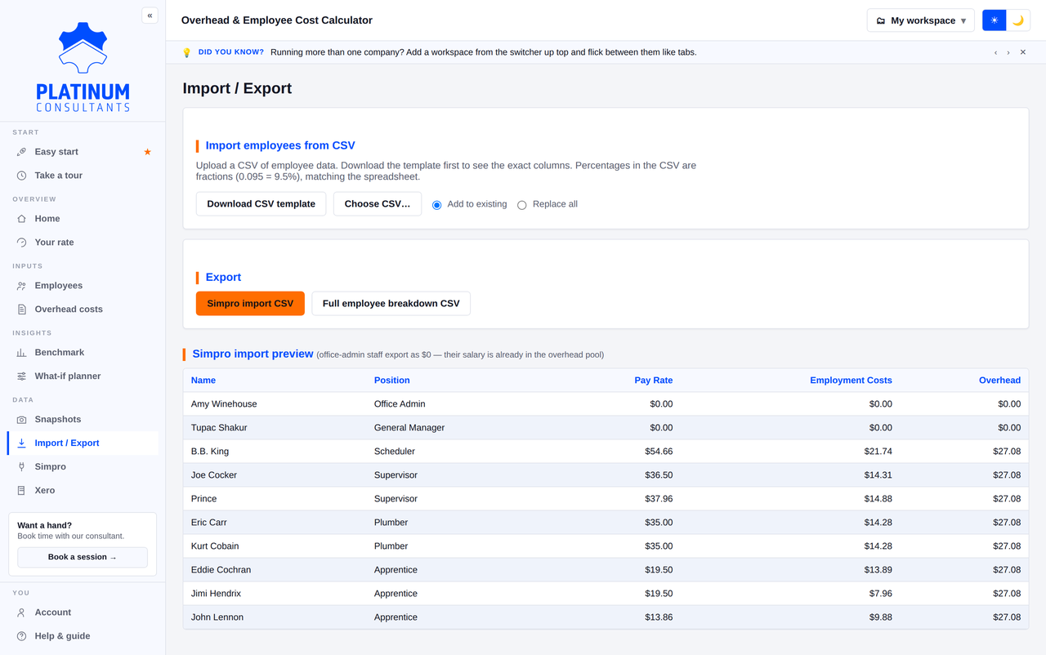Click Prince's $37.96 pay rate

[x=659, y=499]
